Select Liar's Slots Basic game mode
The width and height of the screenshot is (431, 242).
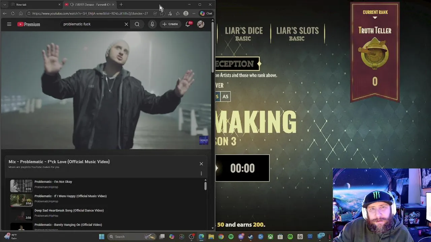tap(297, 34)
